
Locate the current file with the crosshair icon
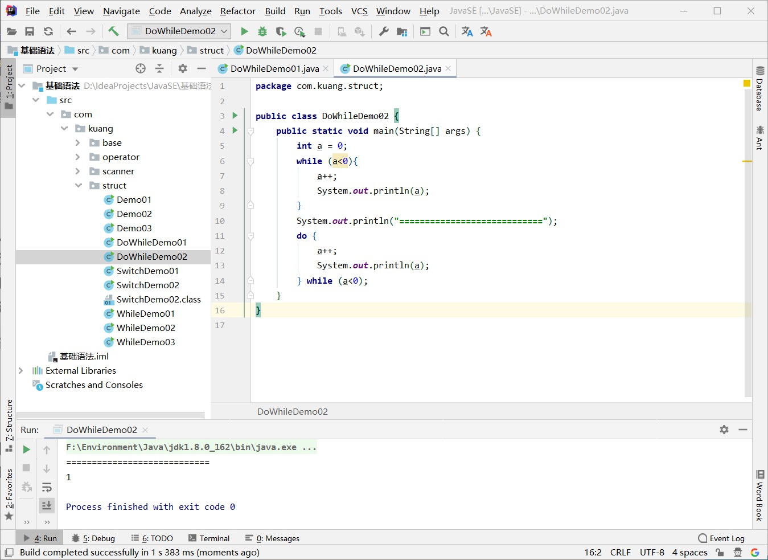click(x=141, y=68)
